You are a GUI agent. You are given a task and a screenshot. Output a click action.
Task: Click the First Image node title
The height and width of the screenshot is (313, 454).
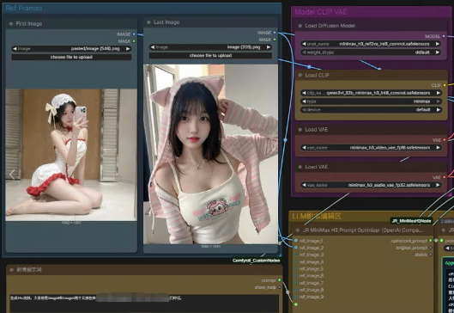click(29, 24)
